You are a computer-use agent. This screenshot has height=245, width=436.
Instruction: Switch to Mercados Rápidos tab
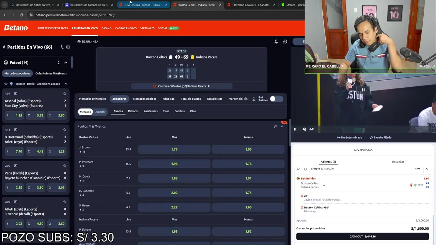[x=144, y=99]
